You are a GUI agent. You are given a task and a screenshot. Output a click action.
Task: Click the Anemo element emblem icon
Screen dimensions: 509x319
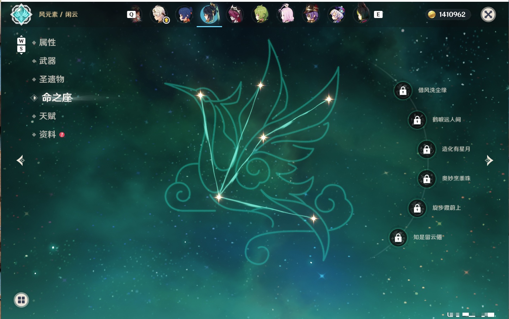[22, 14]
